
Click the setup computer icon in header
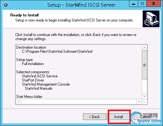pos(151,19)
